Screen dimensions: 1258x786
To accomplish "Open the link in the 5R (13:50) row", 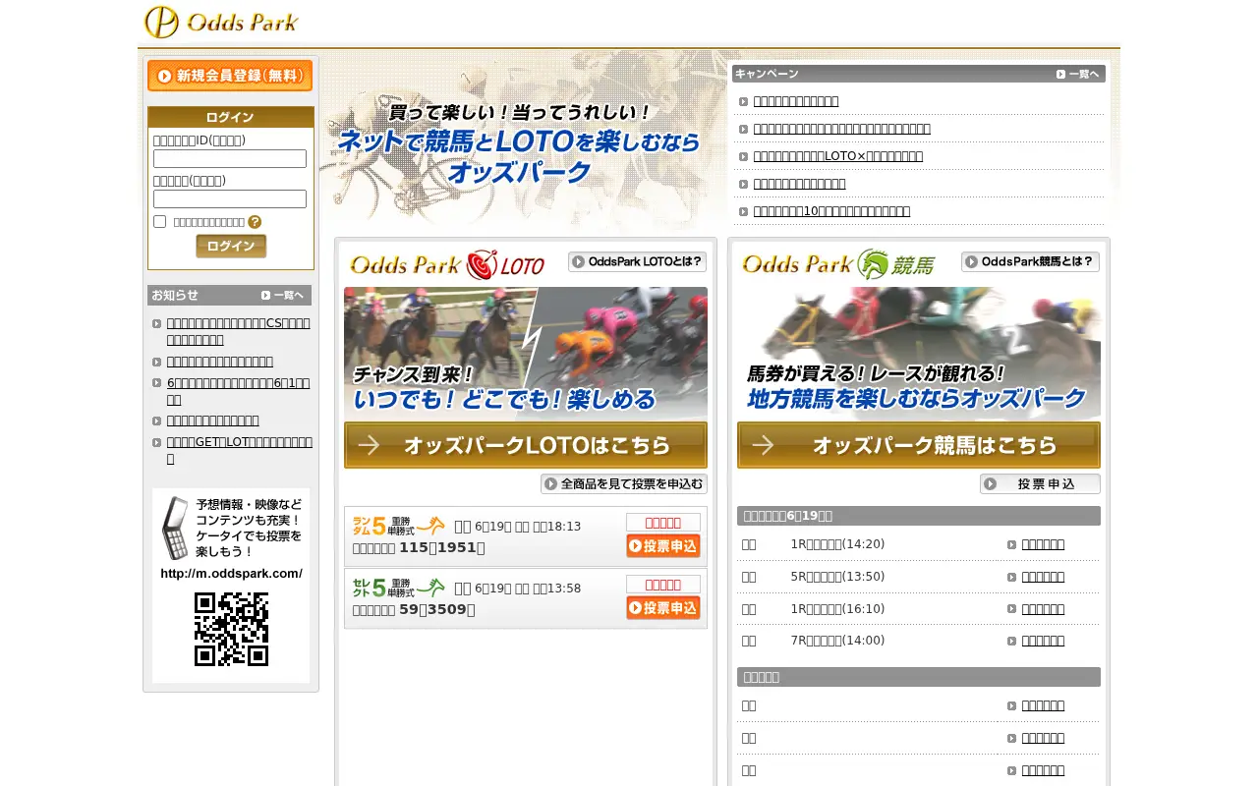I will pos(1043,577).
